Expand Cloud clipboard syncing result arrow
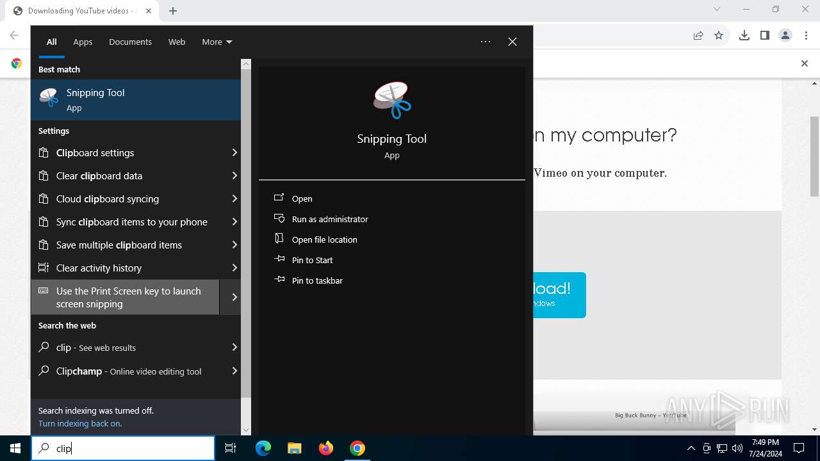This screenshot has height=461, width=820. (234, 198)
